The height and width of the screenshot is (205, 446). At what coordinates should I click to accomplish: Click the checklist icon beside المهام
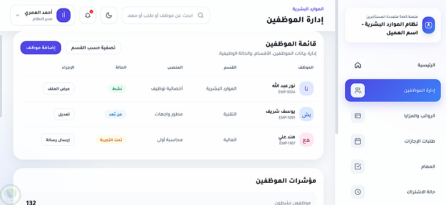[x=358, y=167]
